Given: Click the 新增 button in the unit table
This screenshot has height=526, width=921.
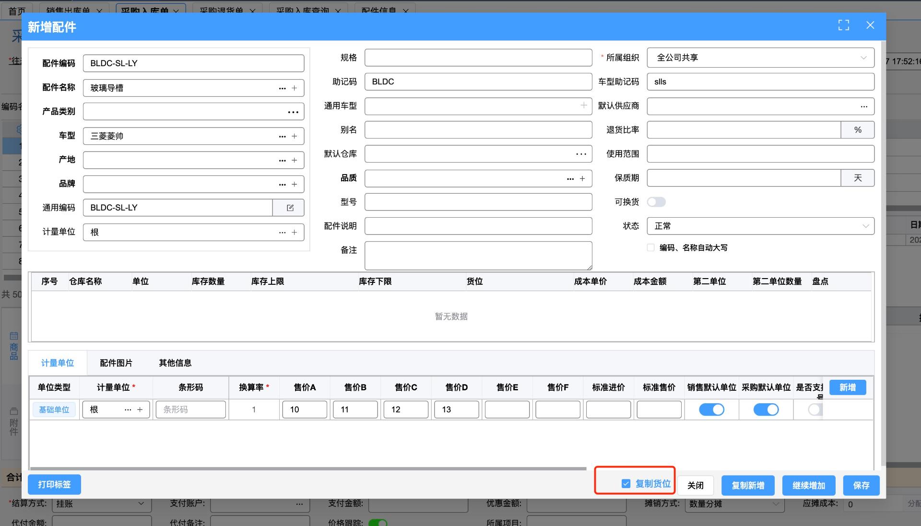Looking at the screenshot, I should (848, 387).
